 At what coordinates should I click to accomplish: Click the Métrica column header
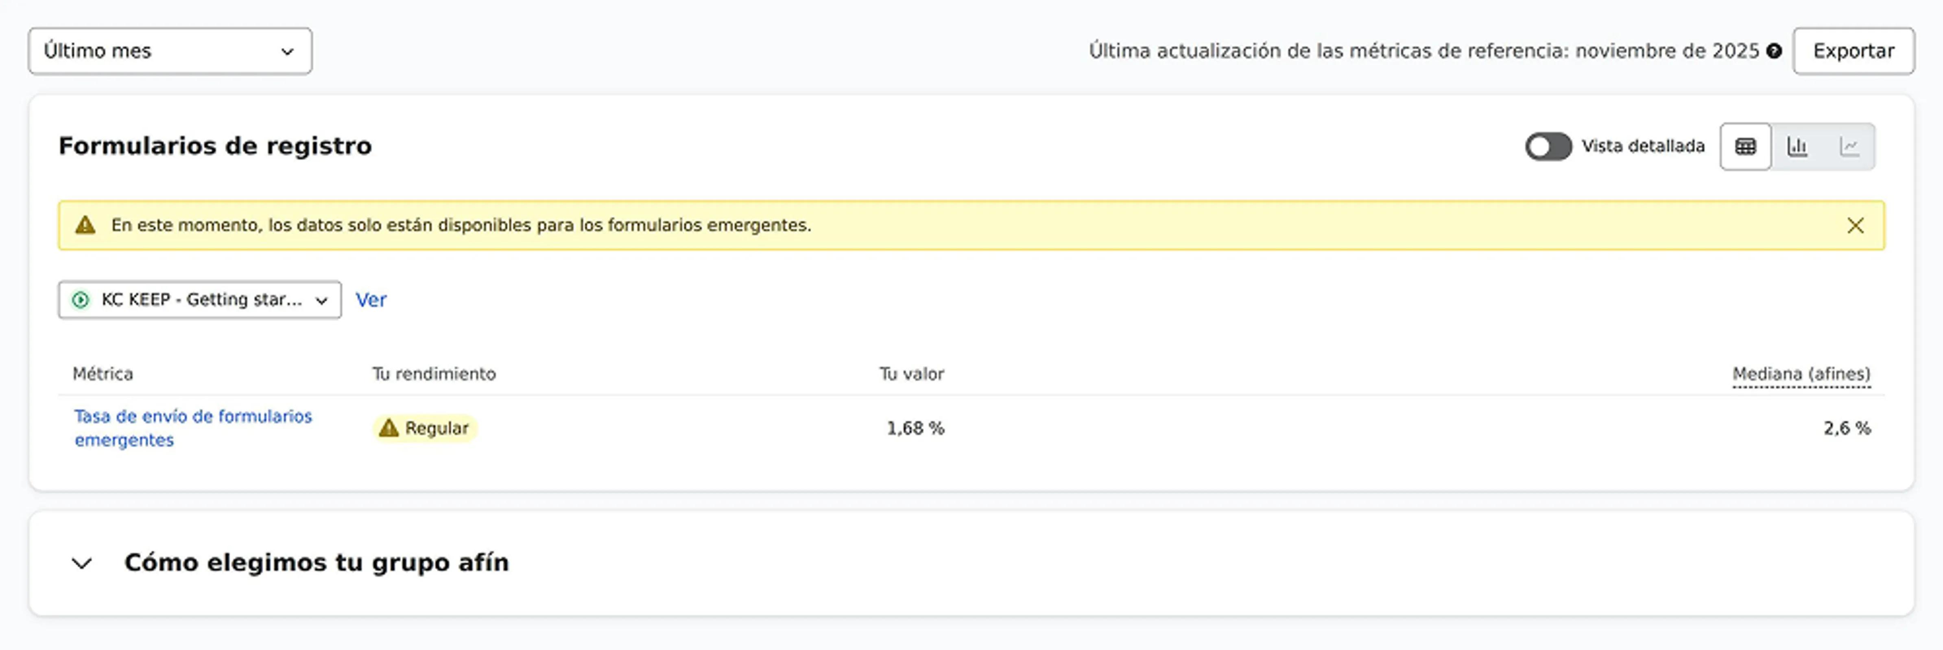(x=103, y=373)
